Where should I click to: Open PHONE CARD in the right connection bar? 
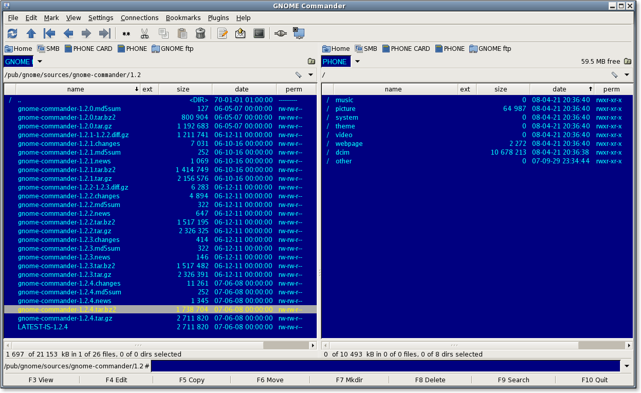click(406, 49)
